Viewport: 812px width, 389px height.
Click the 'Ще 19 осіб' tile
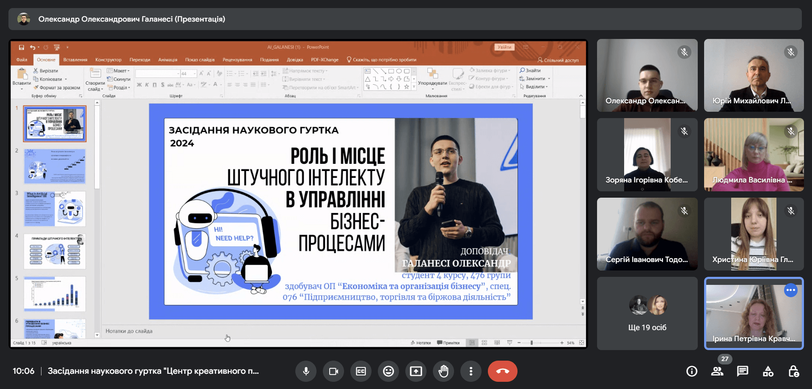(647, 313)
